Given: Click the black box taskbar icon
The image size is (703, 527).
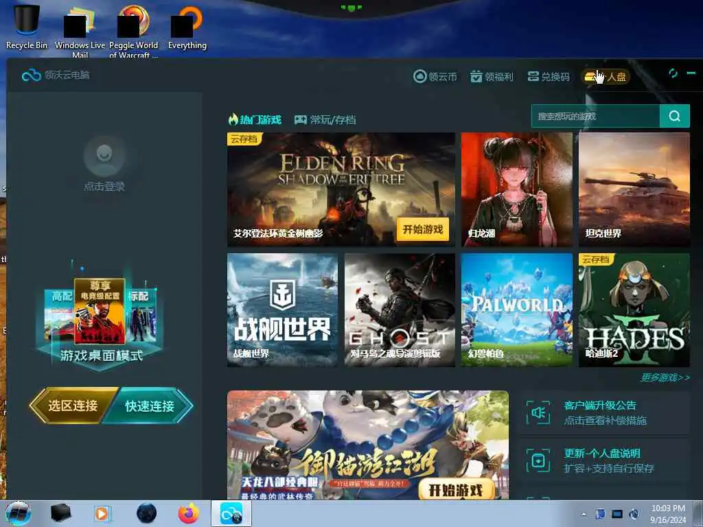Looking at the screenshot, I should 61,513.
